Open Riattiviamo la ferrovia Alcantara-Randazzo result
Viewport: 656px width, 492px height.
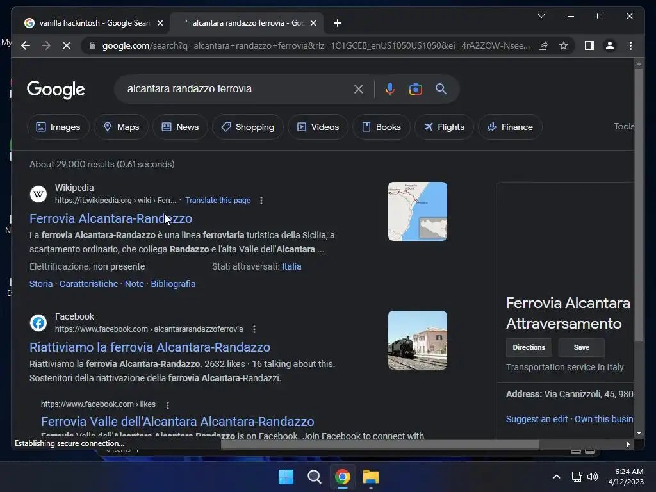point(150,347)
